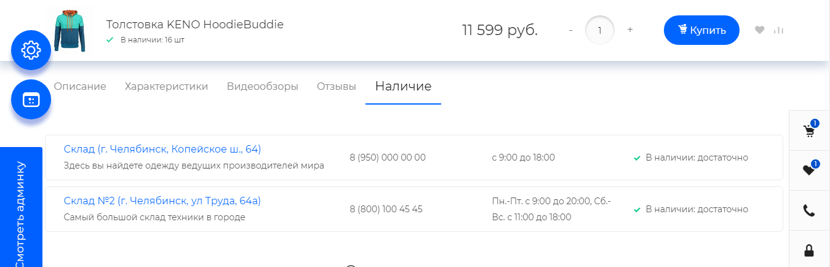830x267 pixels.
Task: Switch to the Описание tab
Action: click(x=80, y=87)
